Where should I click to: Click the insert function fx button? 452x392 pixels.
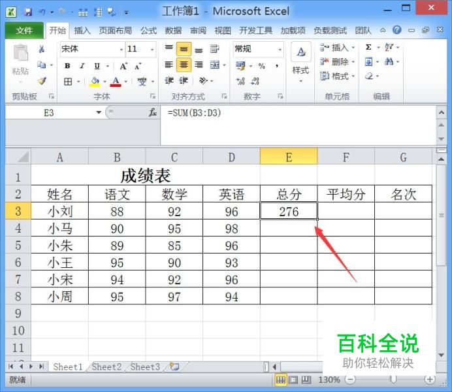[152, 112]
